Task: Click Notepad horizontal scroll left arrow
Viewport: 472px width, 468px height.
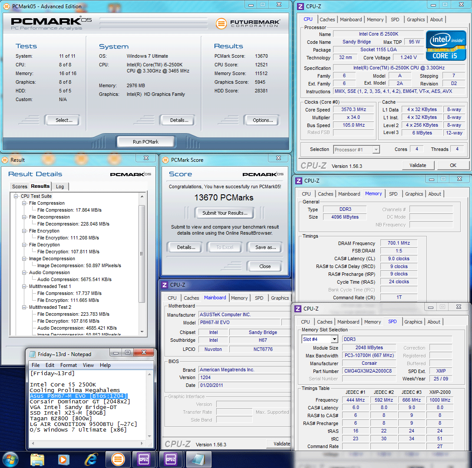Action: 33,443
